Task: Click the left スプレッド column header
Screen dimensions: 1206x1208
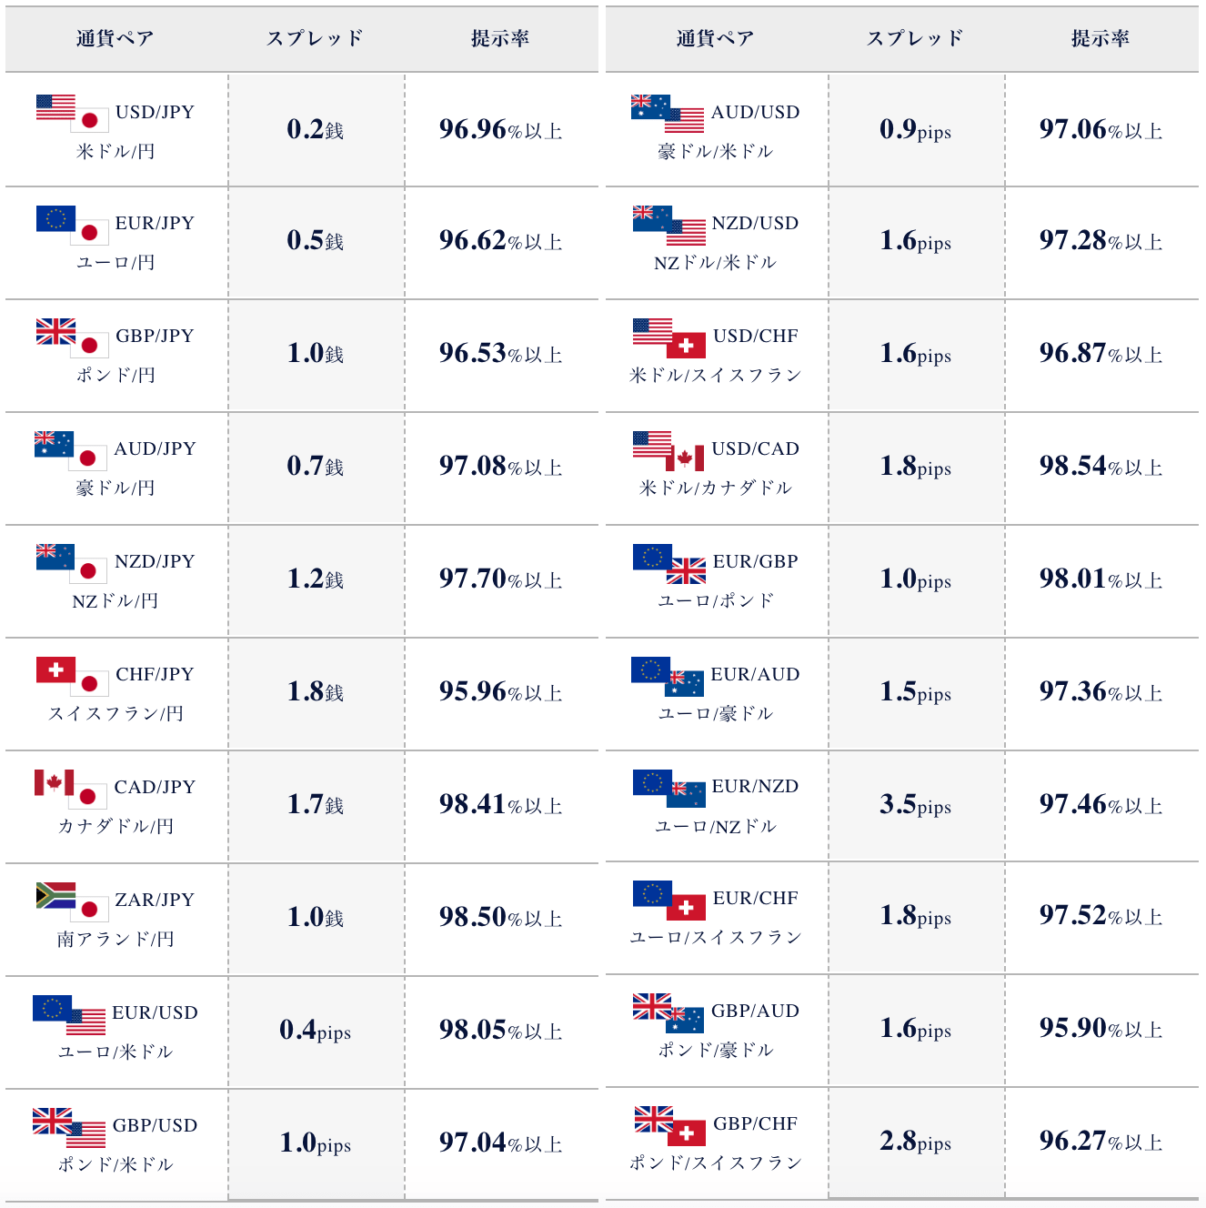Action: coord(316,38)
